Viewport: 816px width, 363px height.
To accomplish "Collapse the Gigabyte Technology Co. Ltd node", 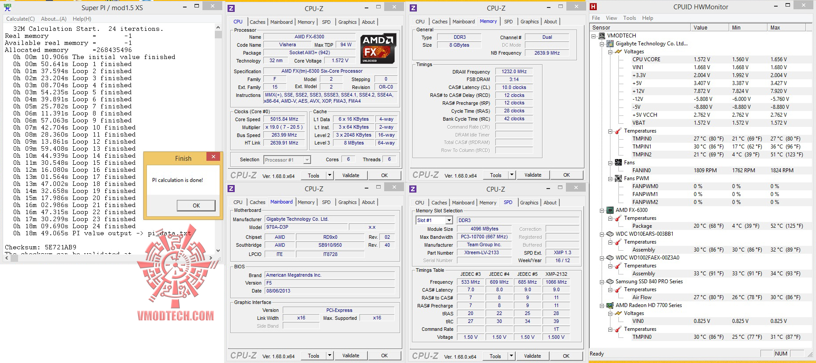I will click(602, 44).
